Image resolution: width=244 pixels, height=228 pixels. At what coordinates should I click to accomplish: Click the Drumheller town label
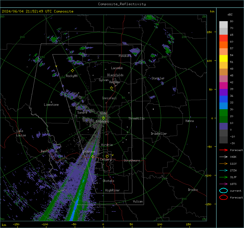coord(159,134)
